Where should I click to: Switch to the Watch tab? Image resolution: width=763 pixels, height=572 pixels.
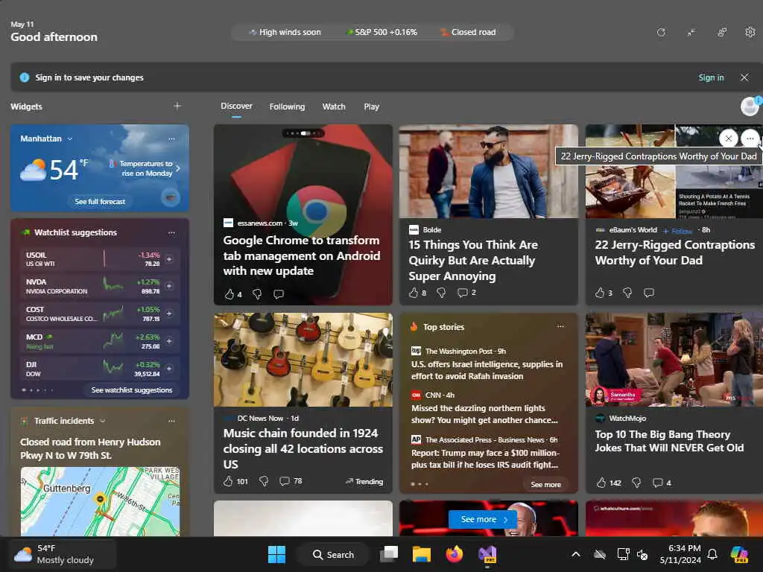pos(334,107)
